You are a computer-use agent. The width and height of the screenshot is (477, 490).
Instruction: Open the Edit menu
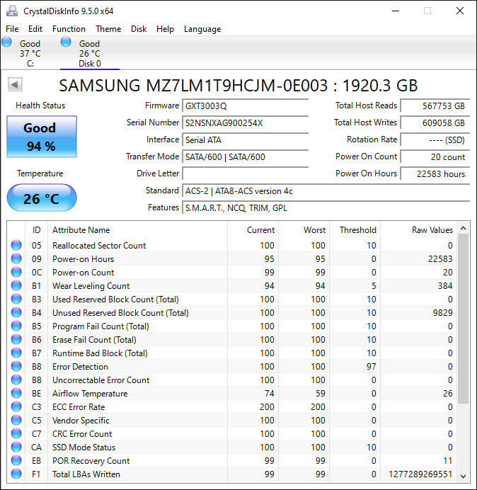click(35, 29)
